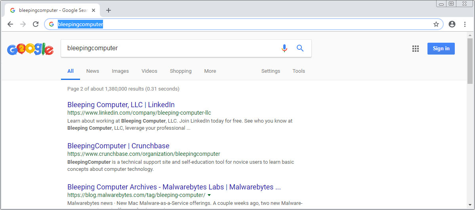Reload the page with the refresh icon

pyautogui.click(x=36, y=24)
